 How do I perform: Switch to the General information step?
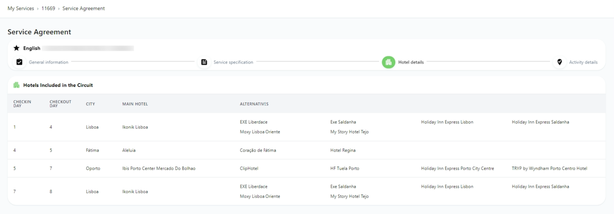[48, 62]
